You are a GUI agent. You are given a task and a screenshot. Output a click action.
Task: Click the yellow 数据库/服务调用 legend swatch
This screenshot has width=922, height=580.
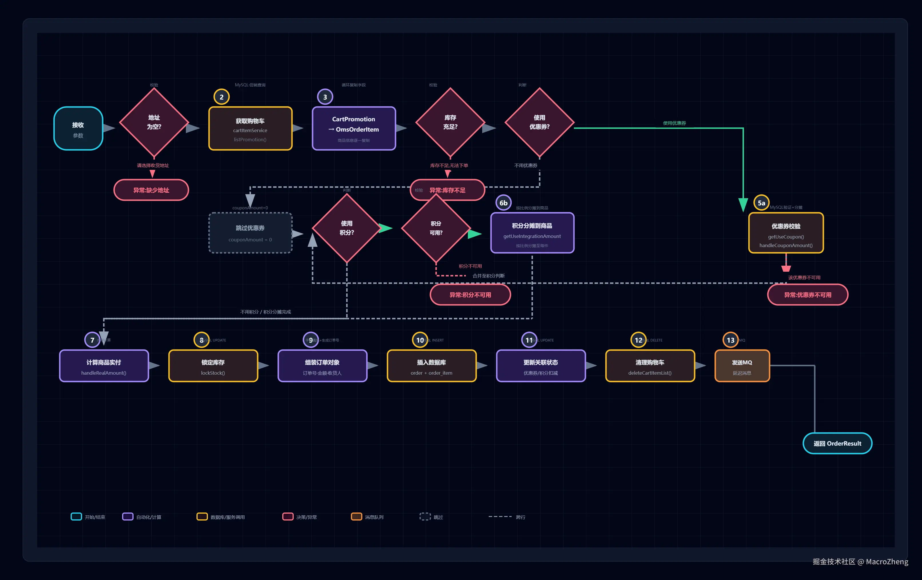click(202, 517)
